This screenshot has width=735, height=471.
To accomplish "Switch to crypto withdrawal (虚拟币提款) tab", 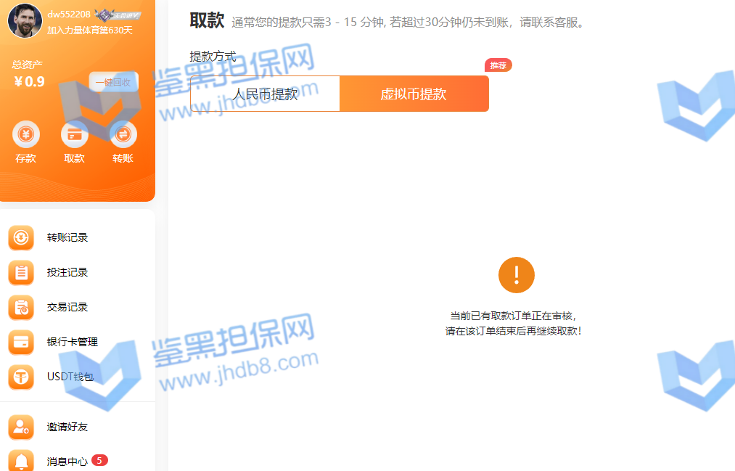I will point(414,94).
